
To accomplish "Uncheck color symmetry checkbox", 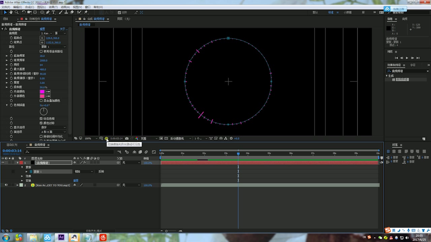I will point(41,123).
